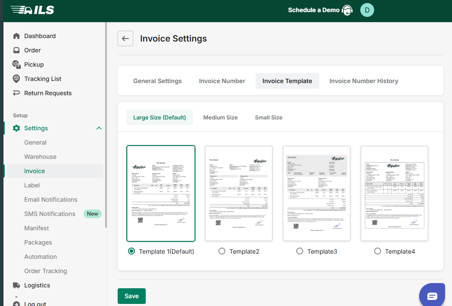Open Logistics section
The height and width of the screenshot is (306, 452).
(x=37, y=285)
